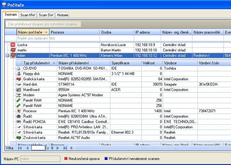Image resolution: width=231 pixels, height=165 pixels.
Task: Click the red computer icon beside martin
Action: coord(13,50)
